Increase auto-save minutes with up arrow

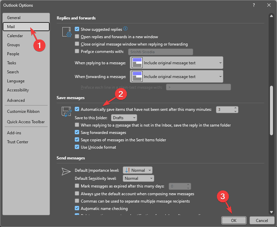(x=235, y=108)
